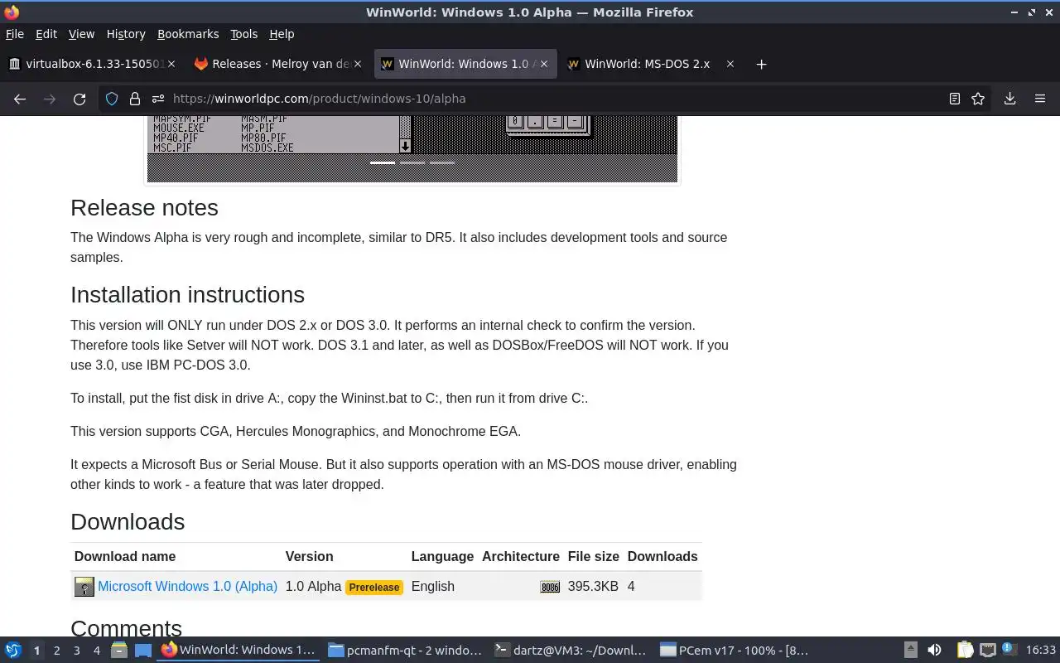Click the 8086 architecture chip icon
Viewport: 1060px width, 663px height.
coord(550,587)
